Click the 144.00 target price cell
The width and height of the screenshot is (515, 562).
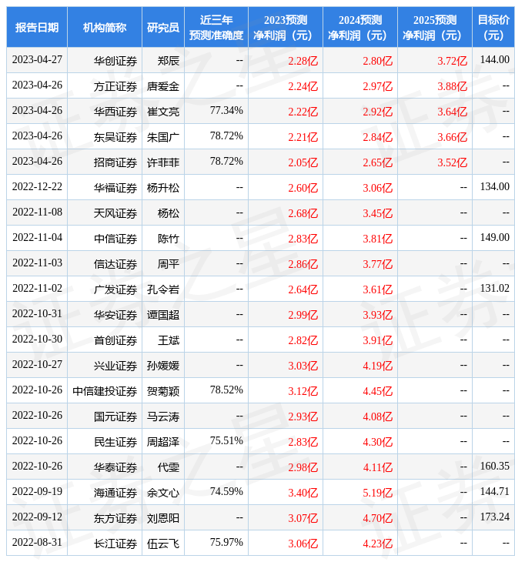[x=494, y=59]
